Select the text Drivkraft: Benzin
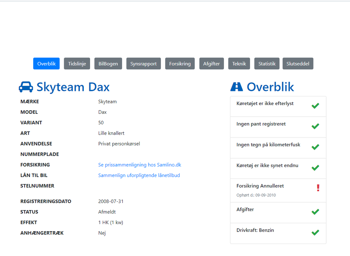350x256 pixels. pyautogui.click(x=255, y=230)
